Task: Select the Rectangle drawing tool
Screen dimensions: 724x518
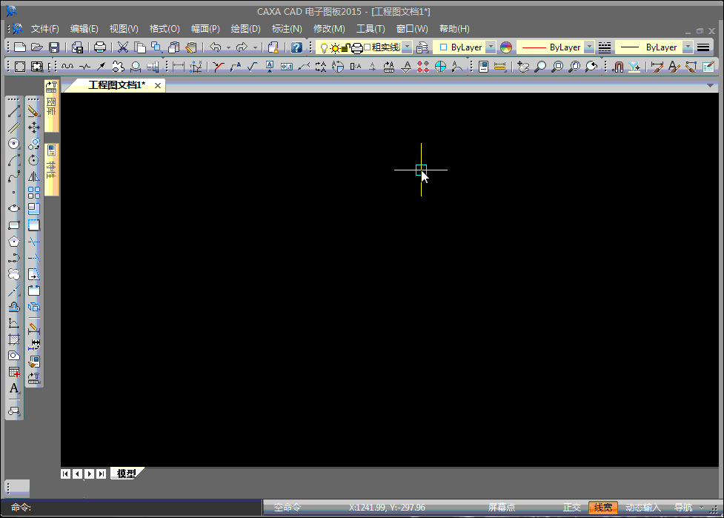Action: (x=14, y=225)
